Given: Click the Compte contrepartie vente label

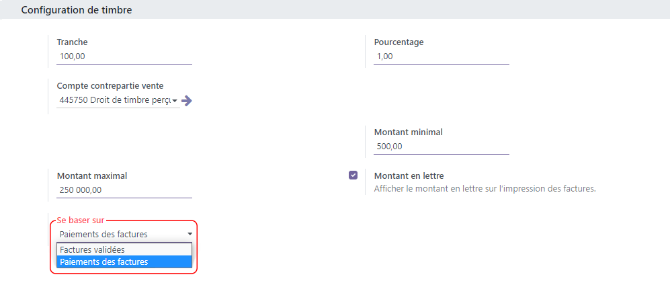Looking at the screenshot, I should 110,85.
